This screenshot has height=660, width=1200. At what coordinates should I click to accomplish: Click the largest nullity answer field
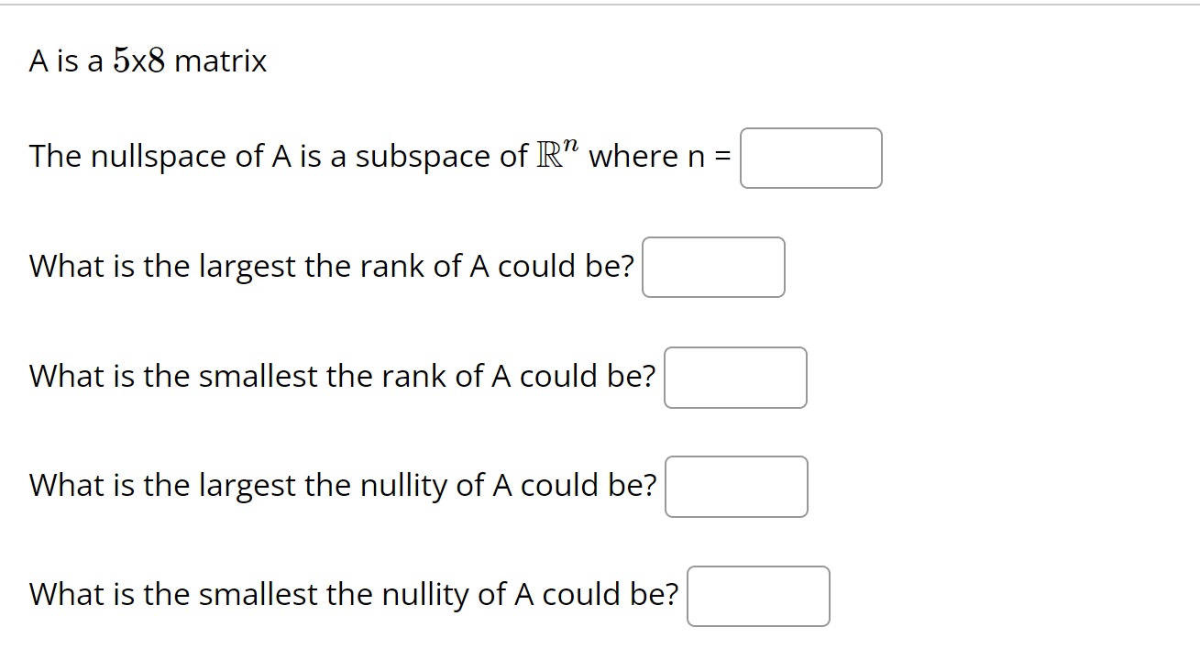click(x=735, y=487)
